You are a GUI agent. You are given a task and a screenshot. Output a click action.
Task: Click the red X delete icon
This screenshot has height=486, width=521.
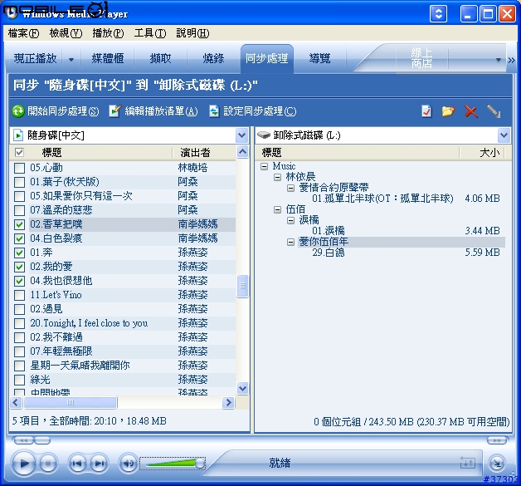click(x=471, y=111)
